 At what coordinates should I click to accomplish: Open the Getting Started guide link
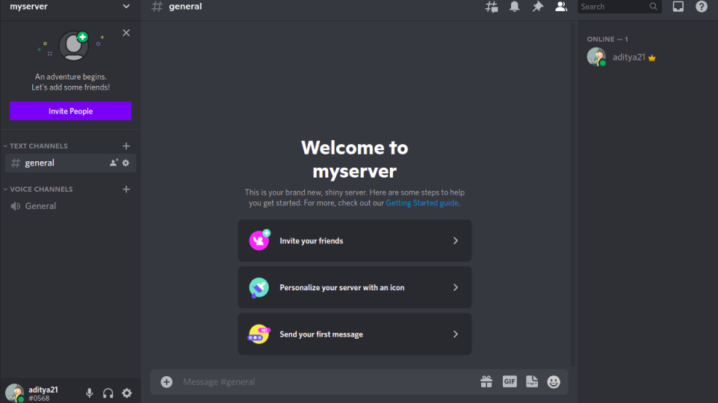(x=421, y=203)
